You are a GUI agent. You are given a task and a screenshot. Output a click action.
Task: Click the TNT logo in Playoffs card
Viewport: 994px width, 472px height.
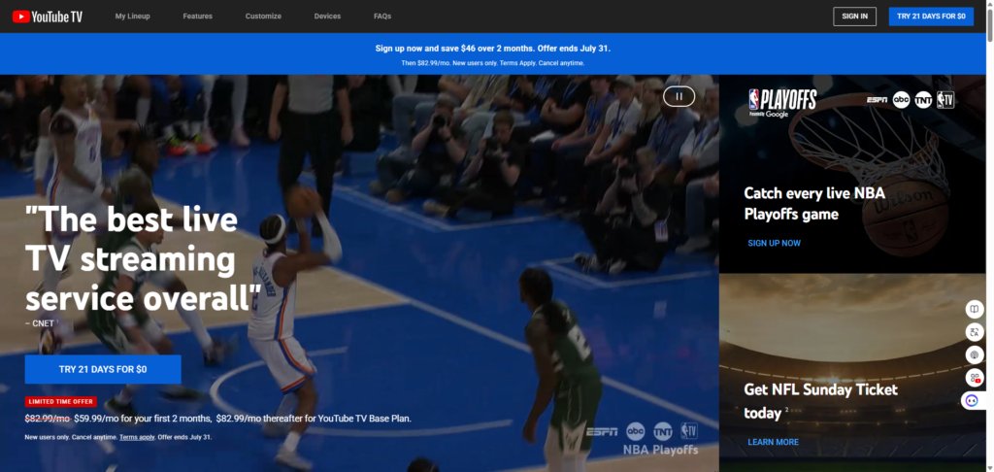(923, 100)
